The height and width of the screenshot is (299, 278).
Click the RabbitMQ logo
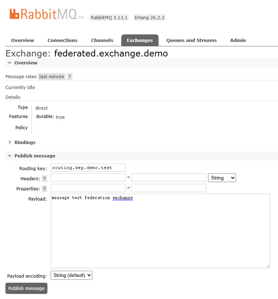pyautogui.click(x=47, y=14)
